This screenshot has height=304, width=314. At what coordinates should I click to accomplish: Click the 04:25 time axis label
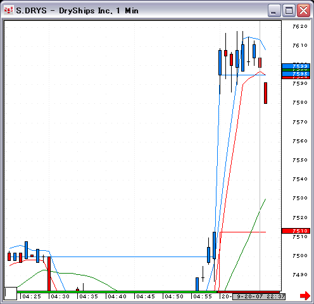[32, 296]
